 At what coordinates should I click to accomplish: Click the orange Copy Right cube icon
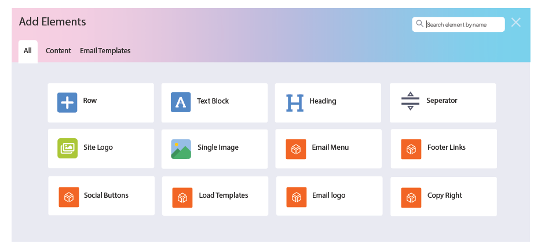tap(411, 198)
